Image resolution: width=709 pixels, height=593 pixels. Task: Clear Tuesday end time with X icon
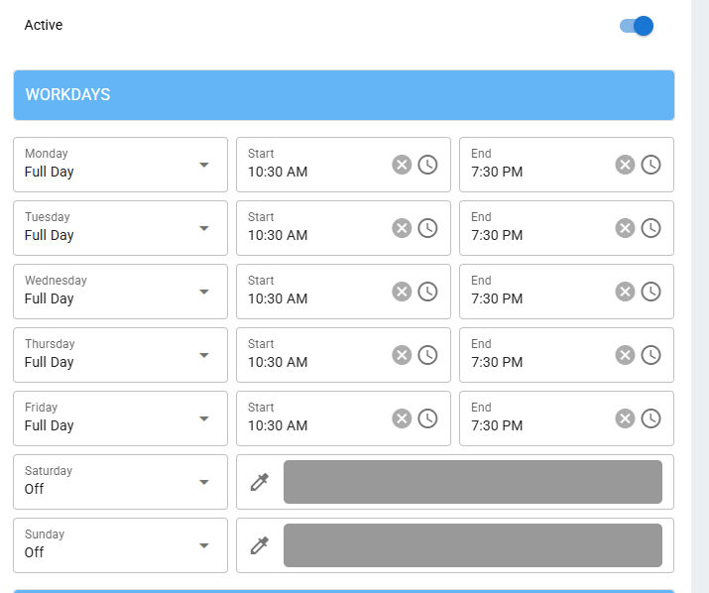625,228
